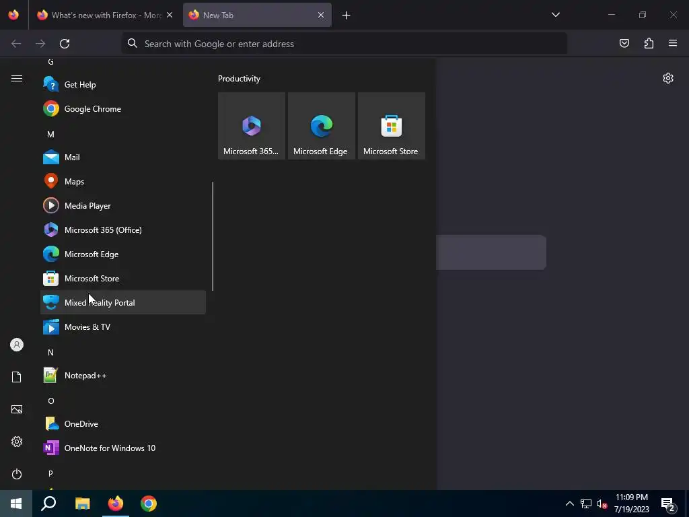Open taskbar Search magnifier

[48, 504]
